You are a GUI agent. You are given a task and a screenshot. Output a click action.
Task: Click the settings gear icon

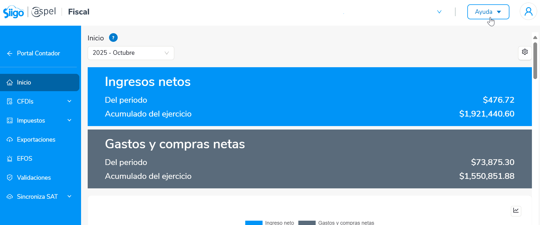coord(525,52)
